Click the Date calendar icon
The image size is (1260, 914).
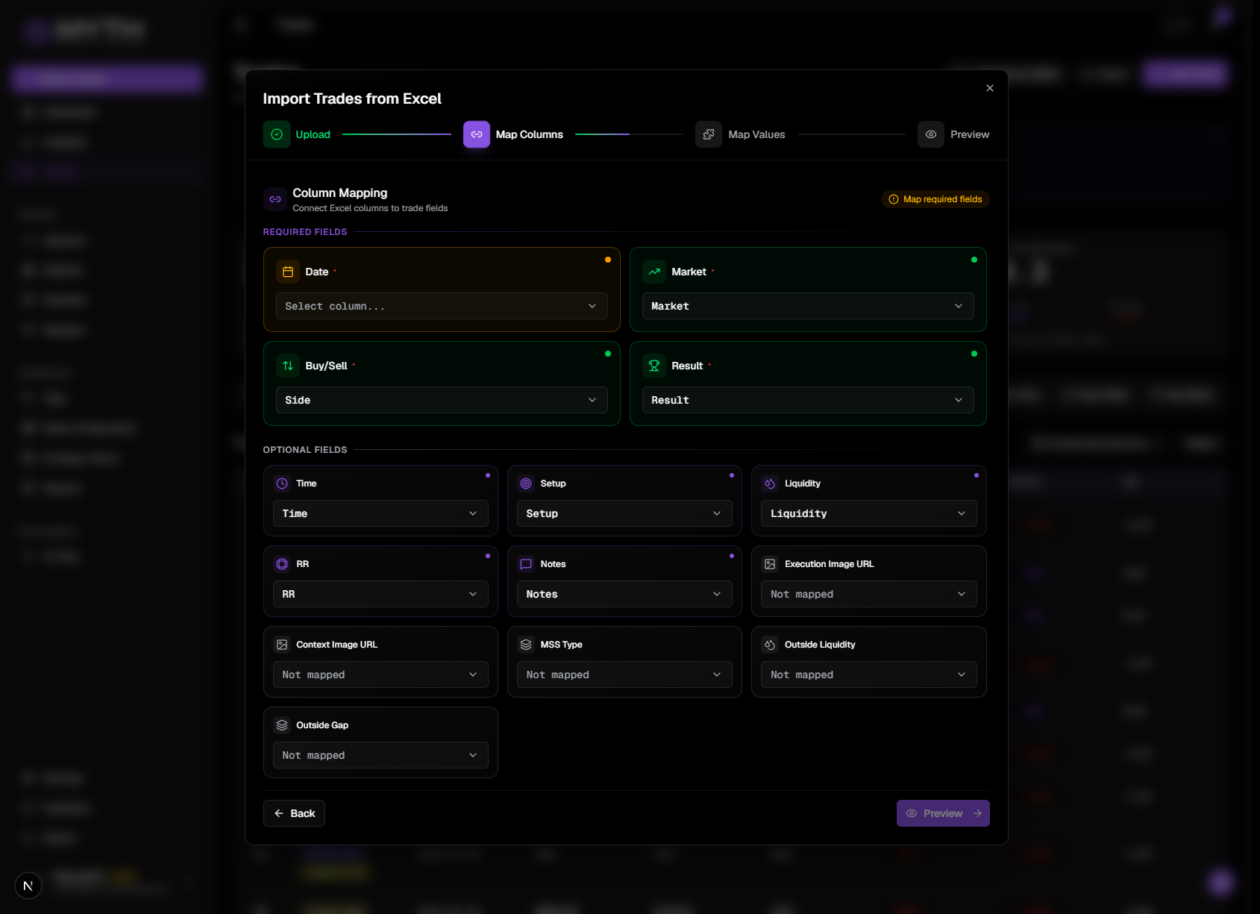(288, 272)
